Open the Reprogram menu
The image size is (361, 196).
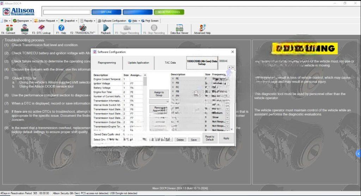pyautogui.click(x=22, y=21)
